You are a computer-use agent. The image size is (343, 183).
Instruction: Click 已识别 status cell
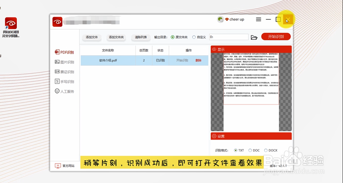point(160,60)
